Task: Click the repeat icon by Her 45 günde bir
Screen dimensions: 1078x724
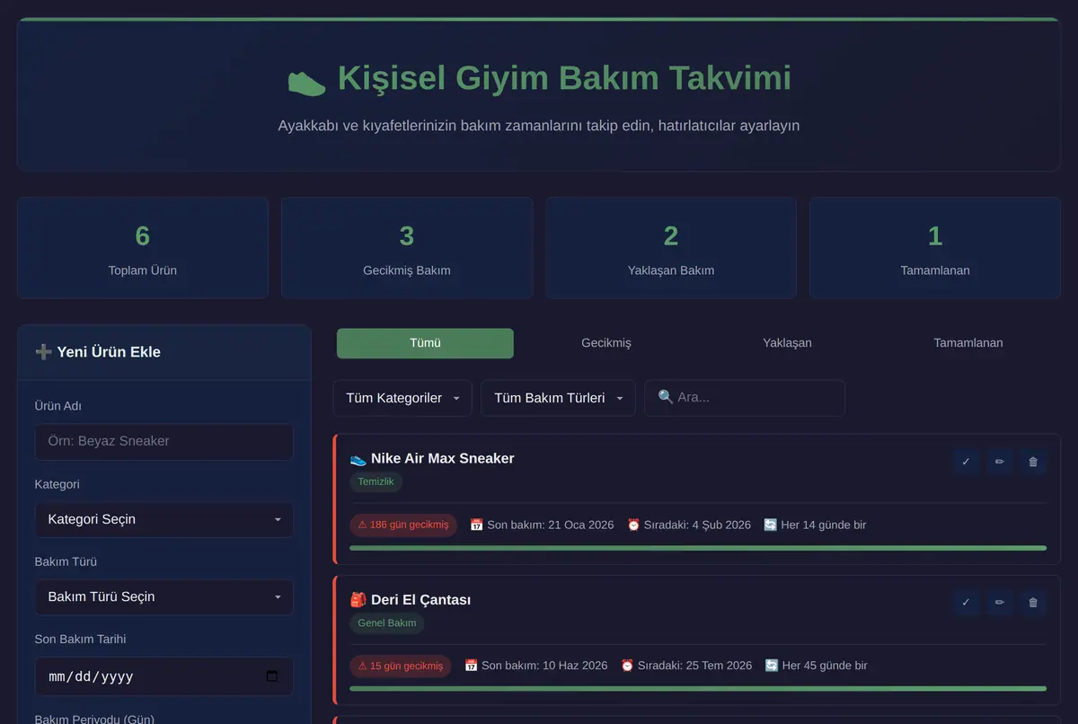Action: click(x=772, y=666)
